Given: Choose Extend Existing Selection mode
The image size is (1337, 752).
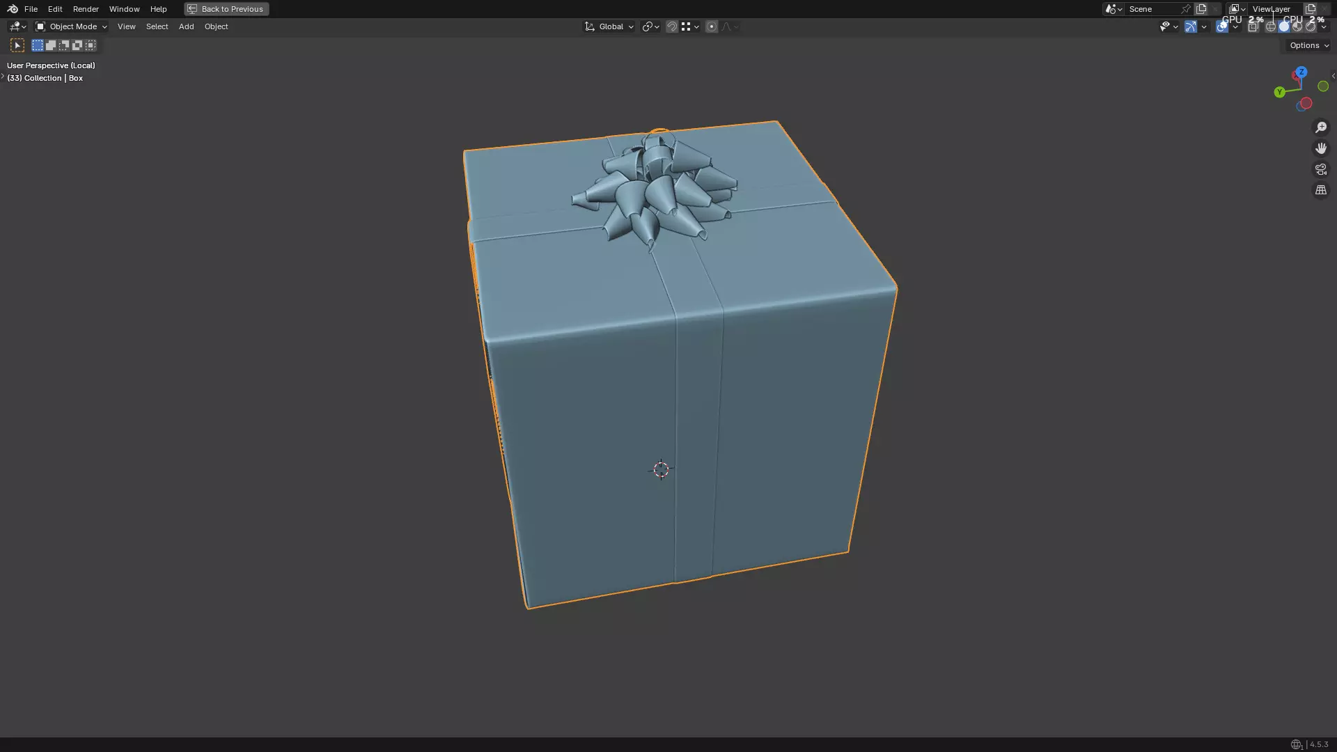Looking at the screenshot, I should (51, 45).
